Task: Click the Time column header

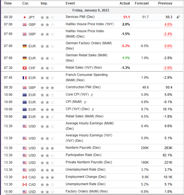Action: [8, 3]
